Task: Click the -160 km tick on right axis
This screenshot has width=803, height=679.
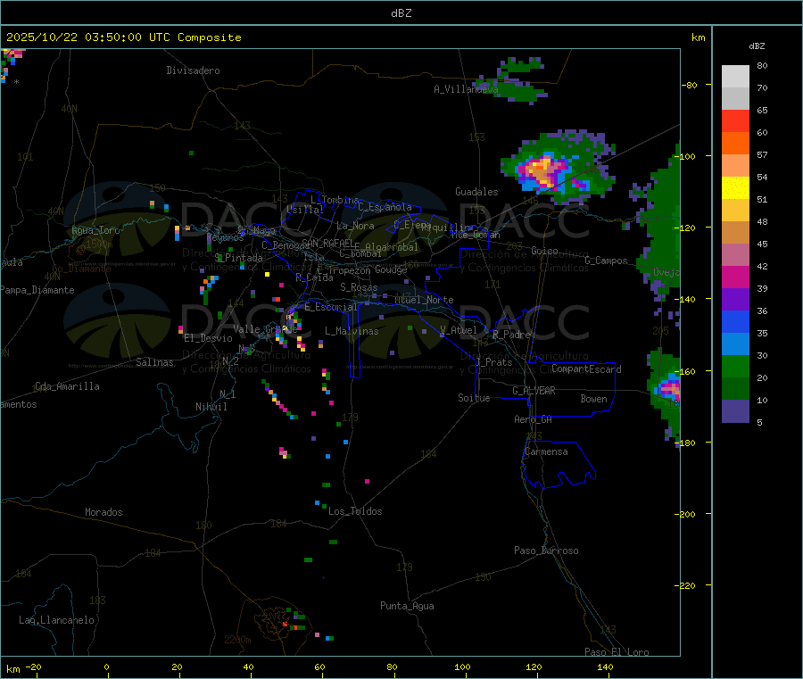Action: [x=688, y=371]
